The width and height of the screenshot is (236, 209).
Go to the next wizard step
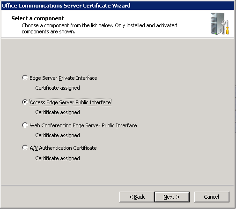pyautogui.click(x=172, y=197)
